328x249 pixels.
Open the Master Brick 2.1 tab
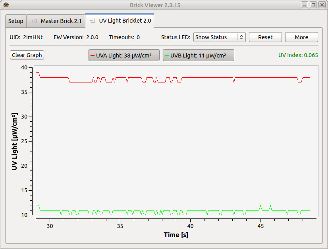(x=56, y=21)
